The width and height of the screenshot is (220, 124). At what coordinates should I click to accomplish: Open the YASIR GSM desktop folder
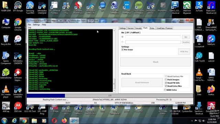click(5, 6)
